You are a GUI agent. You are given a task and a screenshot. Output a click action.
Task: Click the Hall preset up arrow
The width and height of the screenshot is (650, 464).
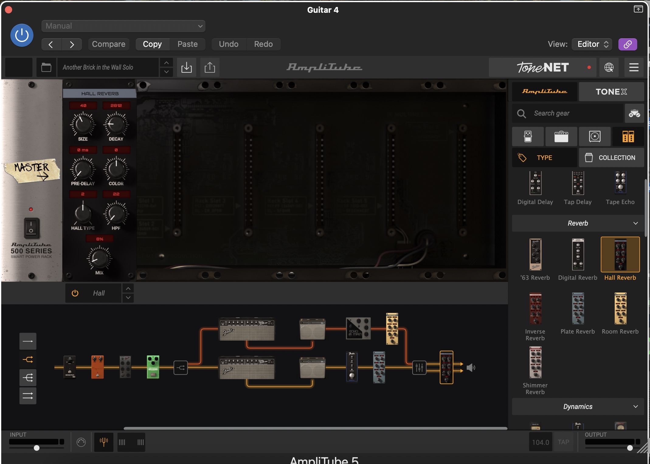pos(128,288)
